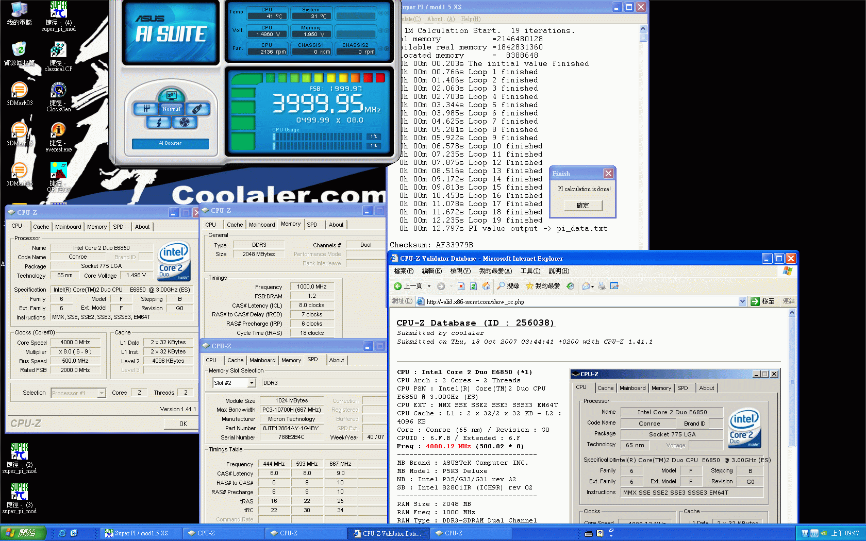Open the About tab in top-left CPU-Z window
The image size is (866, 541).
point(142,227)
